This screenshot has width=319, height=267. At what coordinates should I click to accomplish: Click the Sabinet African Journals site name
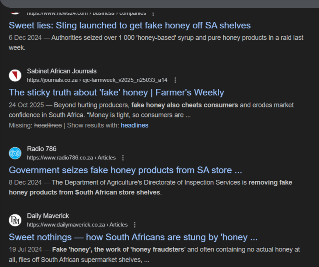point(62,71)
